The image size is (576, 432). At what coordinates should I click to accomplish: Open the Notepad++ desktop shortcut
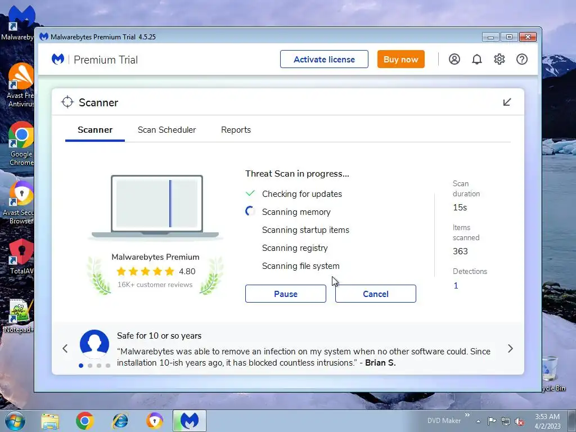coord(19,315)
